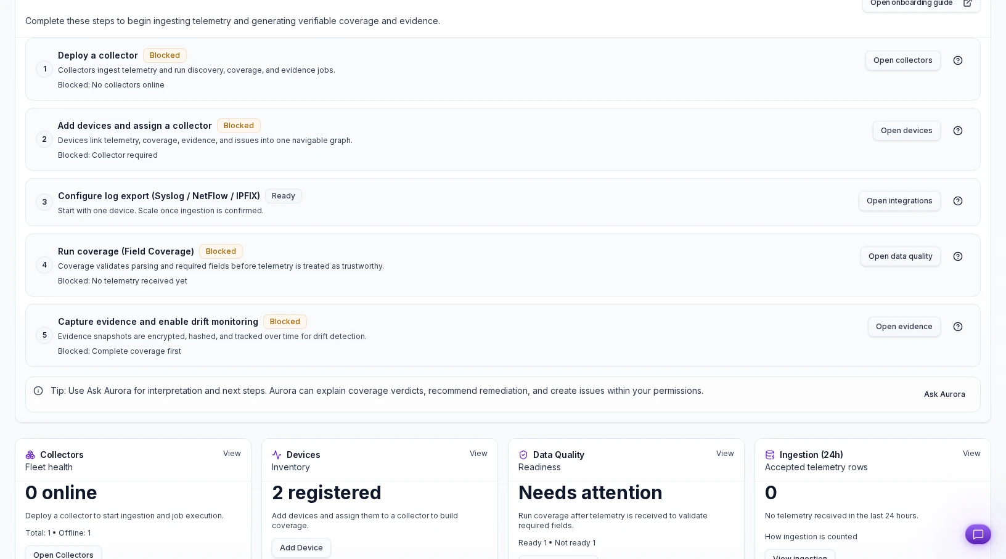Open integrations for log export step
This screenshot has width=1006, height=559.
coord(899,201)
